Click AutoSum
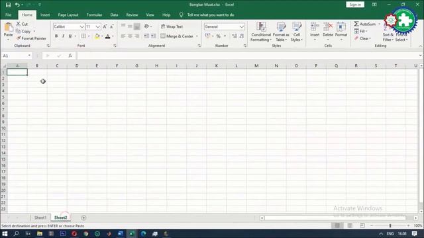The width and height of the screenshot is (424, 238). pos(365,24)
